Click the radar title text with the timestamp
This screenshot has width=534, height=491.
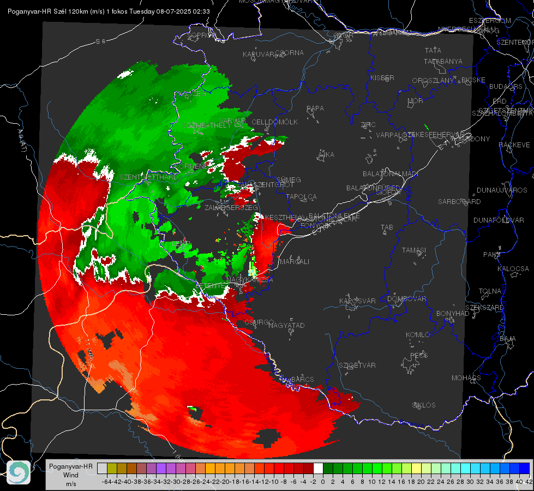point(109,11)
